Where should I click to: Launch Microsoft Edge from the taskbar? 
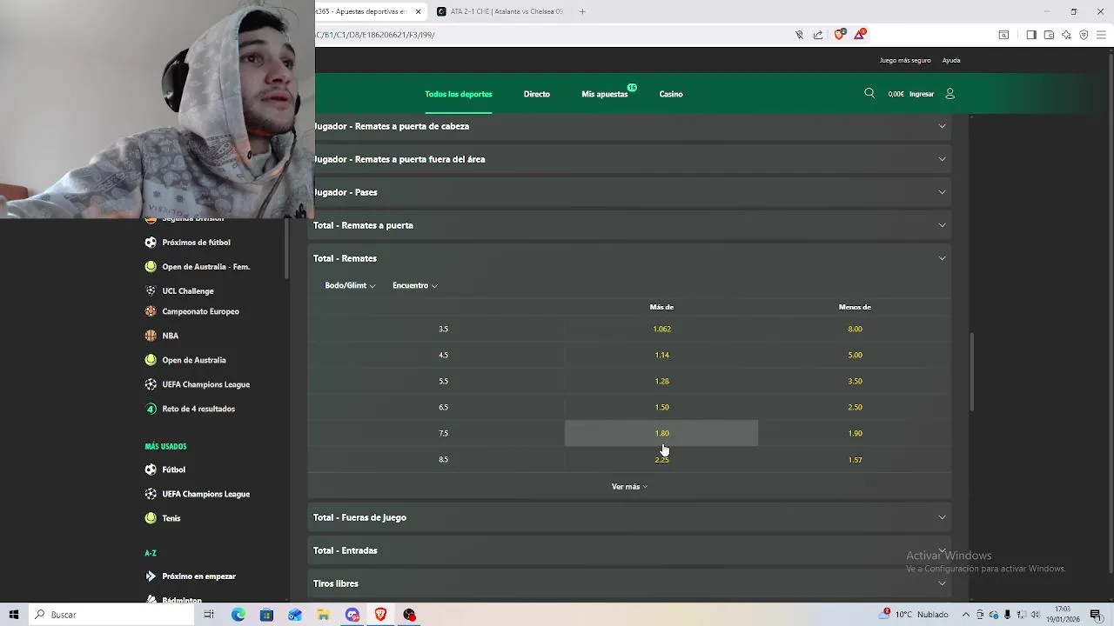pos(238,615)
